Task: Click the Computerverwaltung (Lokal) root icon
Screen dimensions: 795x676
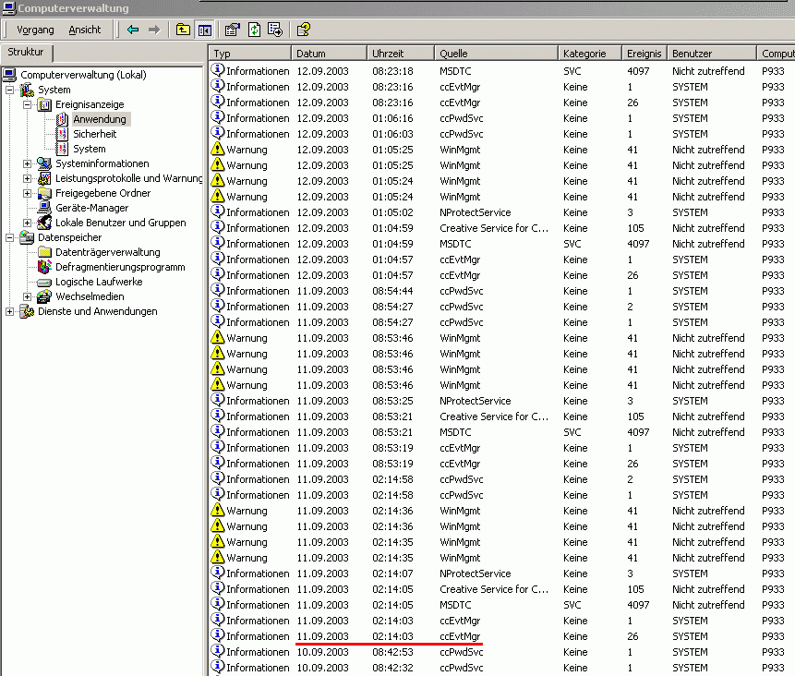Action: (x=9, y=75)
